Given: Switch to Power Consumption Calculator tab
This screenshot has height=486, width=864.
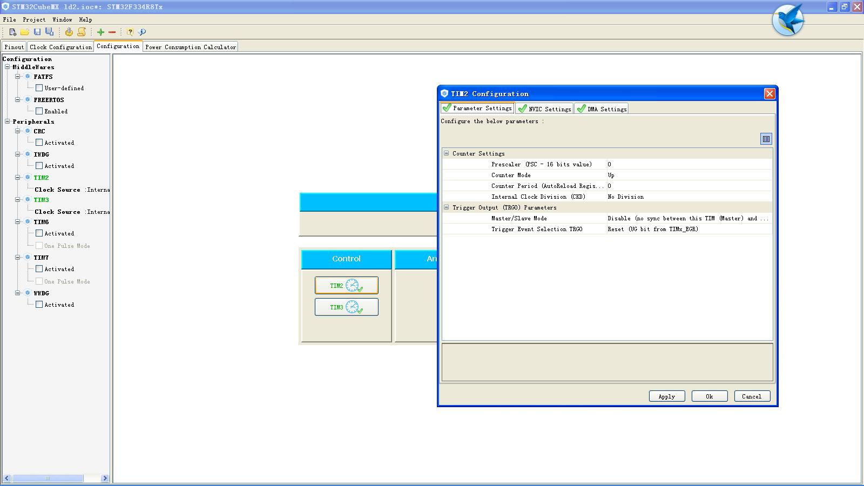Looking at the screenshot, I should [191, 47].
